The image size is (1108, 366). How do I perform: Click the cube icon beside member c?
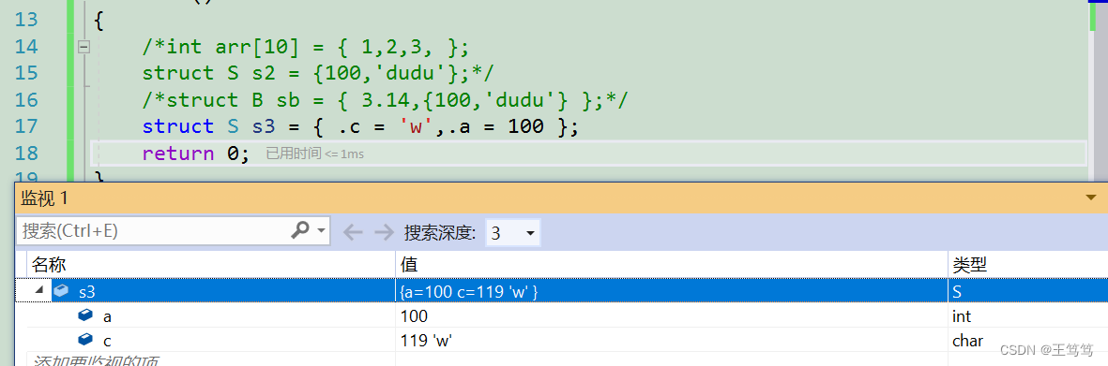(x=85, y=340)
